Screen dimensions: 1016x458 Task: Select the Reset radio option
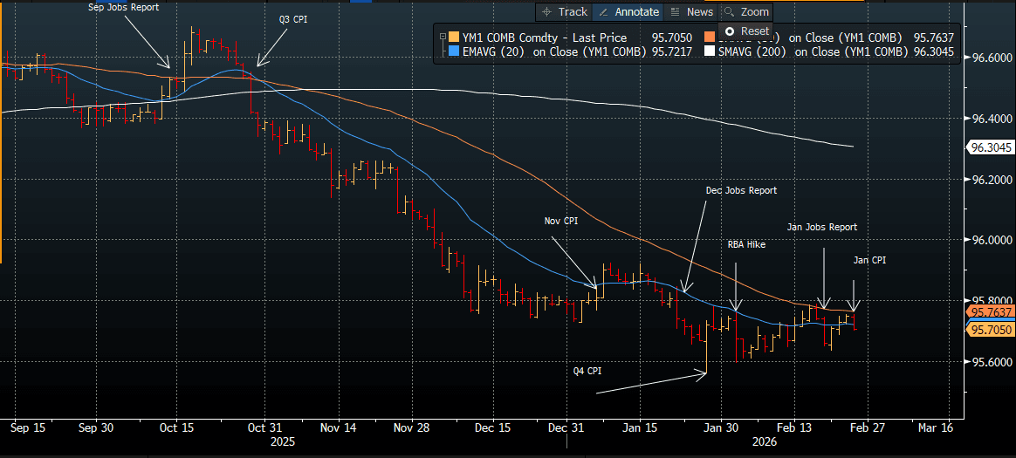[730, 31]
